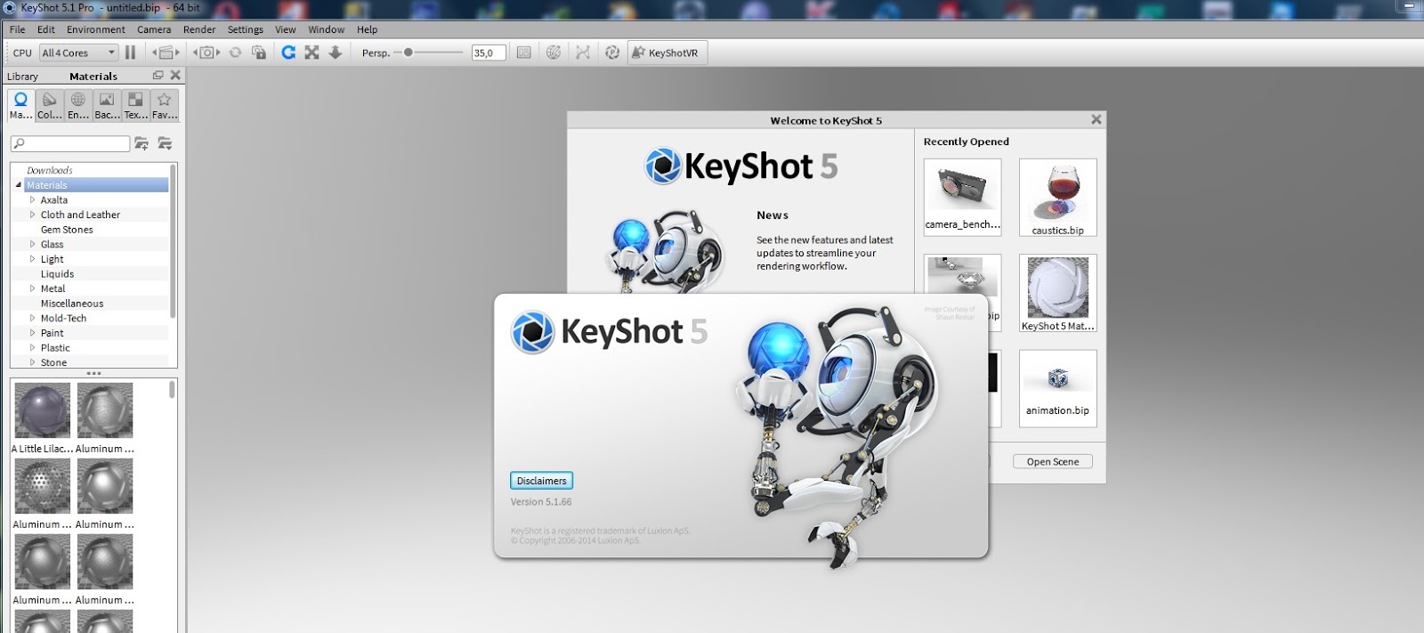Select the Downloads folder

(50, 170)
